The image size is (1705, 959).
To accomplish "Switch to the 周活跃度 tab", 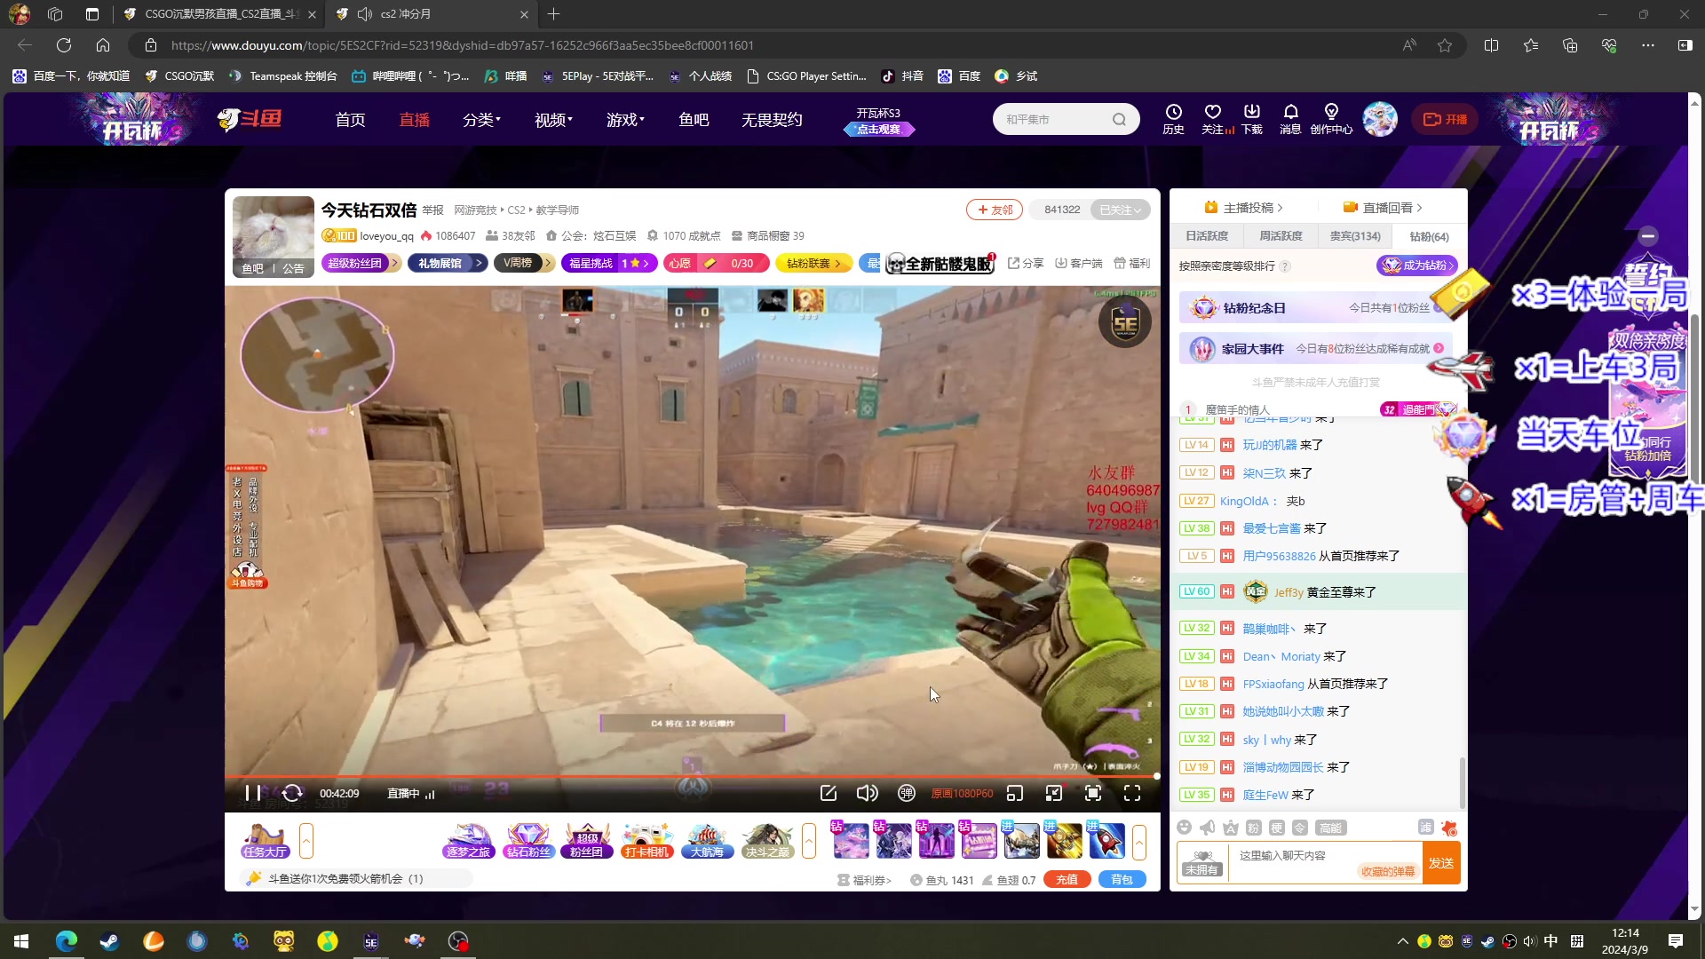I will tap(1281, 236).
